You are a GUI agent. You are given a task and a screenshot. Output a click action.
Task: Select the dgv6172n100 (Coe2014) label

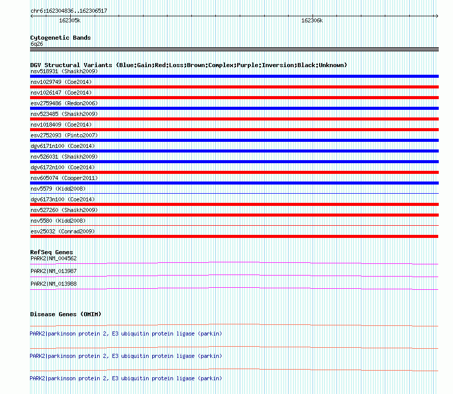click(x=63, y=167)
